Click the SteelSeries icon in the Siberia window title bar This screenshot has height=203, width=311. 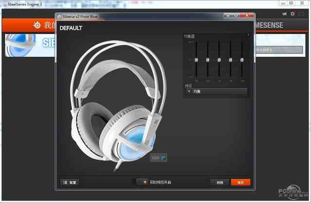(59, 16)
